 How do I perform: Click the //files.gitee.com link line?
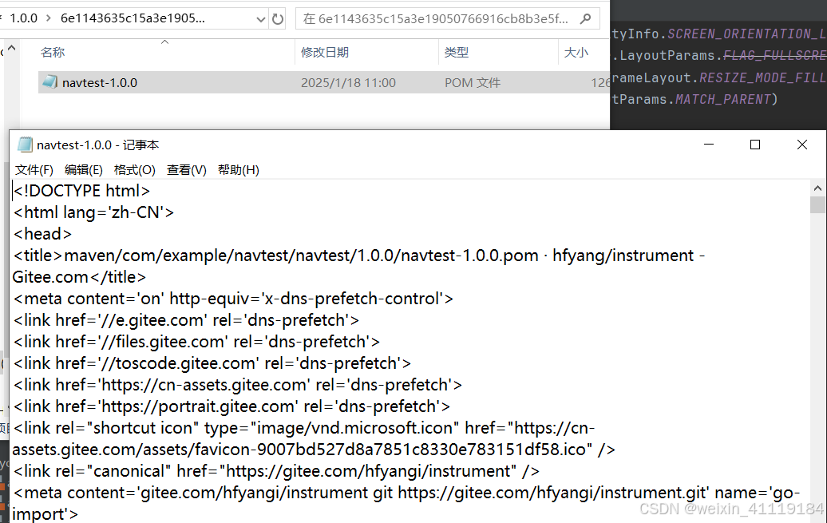(x=196, y=342)
